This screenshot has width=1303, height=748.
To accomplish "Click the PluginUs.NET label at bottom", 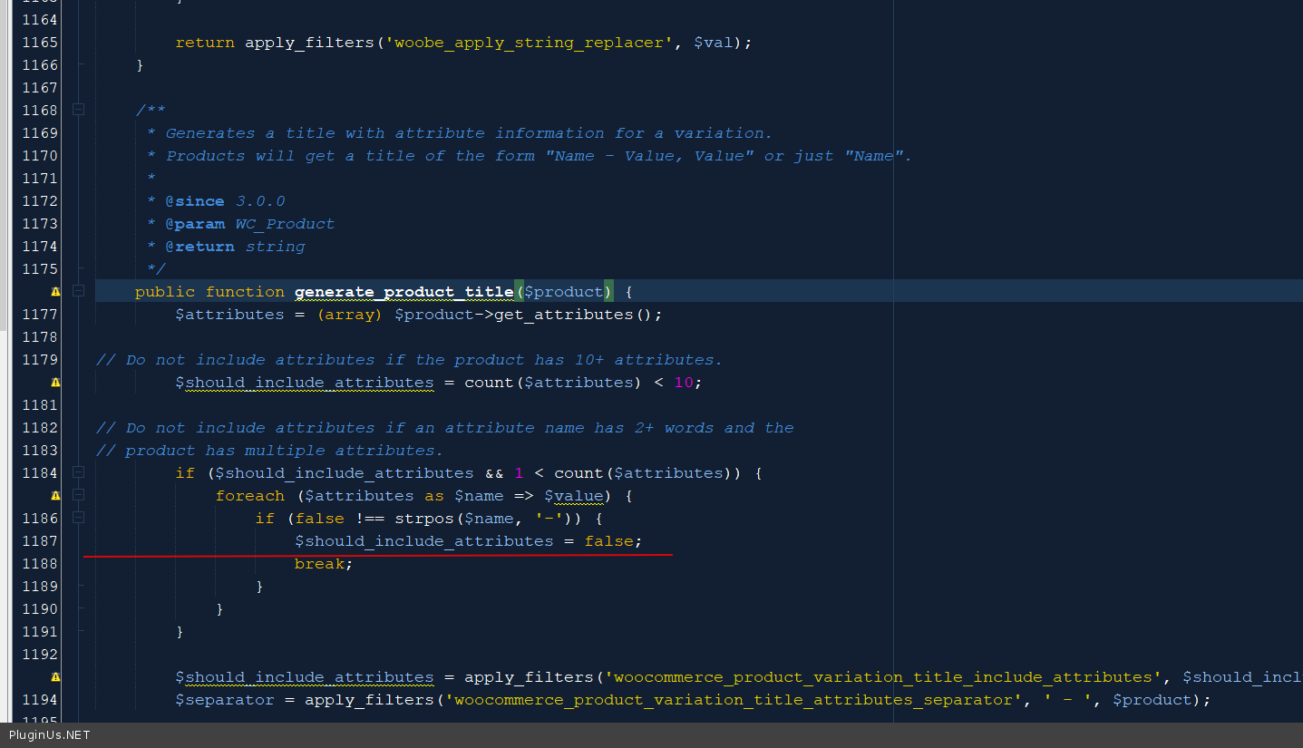I will click(x=50, y=735).
